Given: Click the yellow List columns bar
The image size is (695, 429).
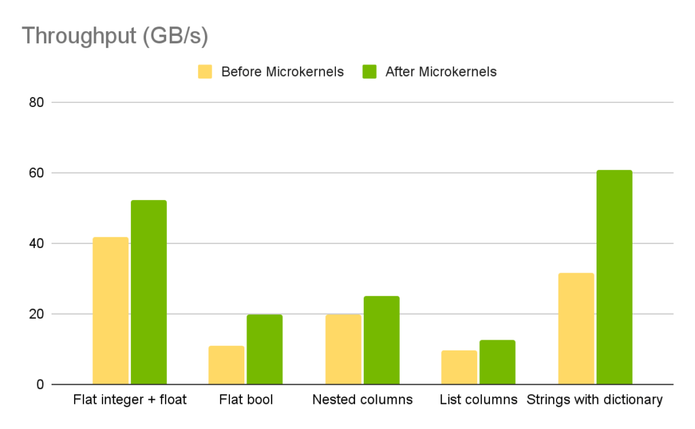Looking at the screenshot, I should point(459,367).
